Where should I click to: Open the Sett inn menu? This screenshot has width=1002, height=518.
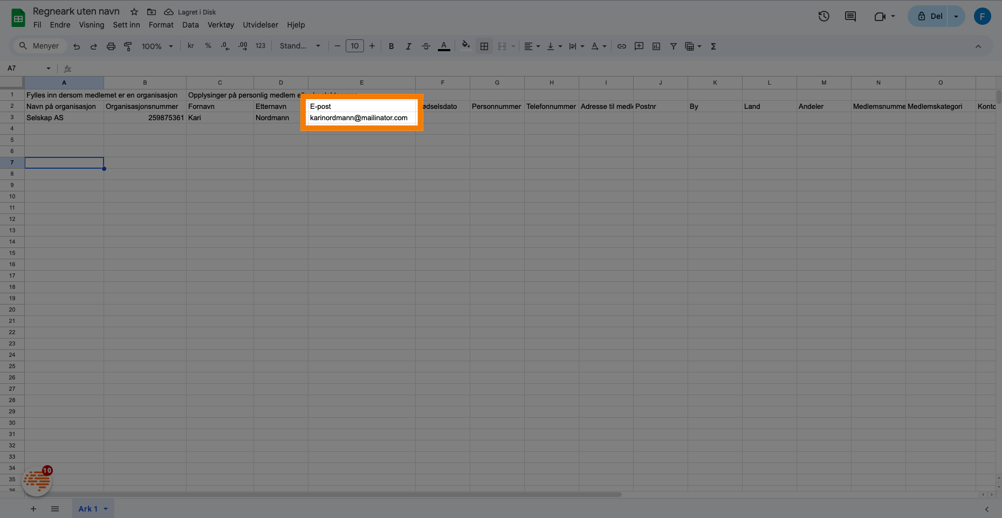pyautogui.click(x=127, y=25)
